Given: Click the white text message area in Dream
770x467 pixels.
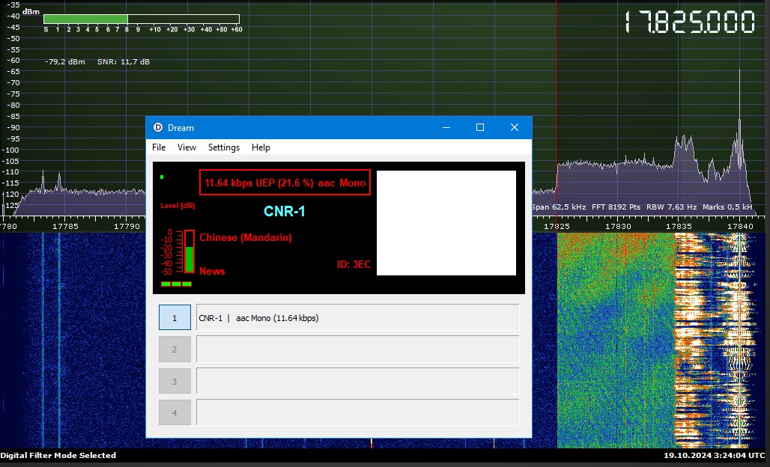Looking at the screenshot, I should pyautogui.click(x=446, y=223).
